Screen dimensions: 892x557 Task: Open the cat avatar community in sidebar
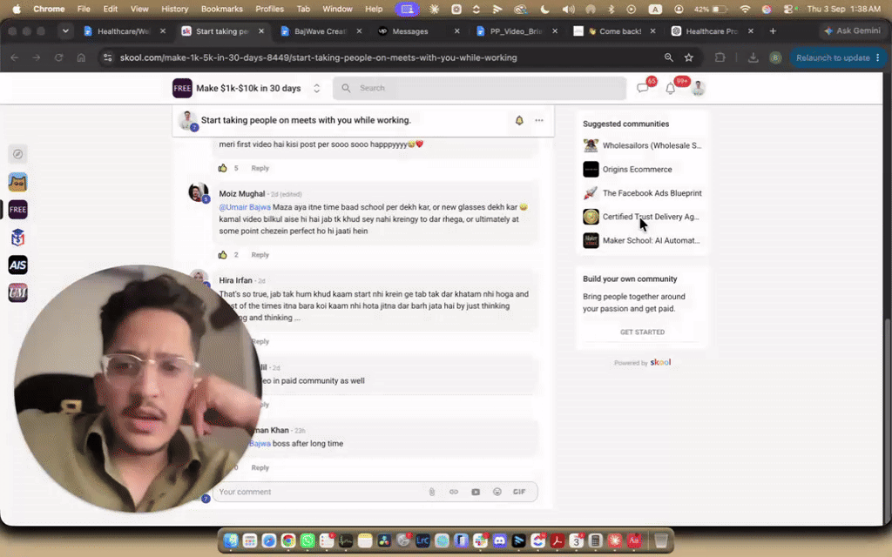pyautogui.click(x=17, y=182)
